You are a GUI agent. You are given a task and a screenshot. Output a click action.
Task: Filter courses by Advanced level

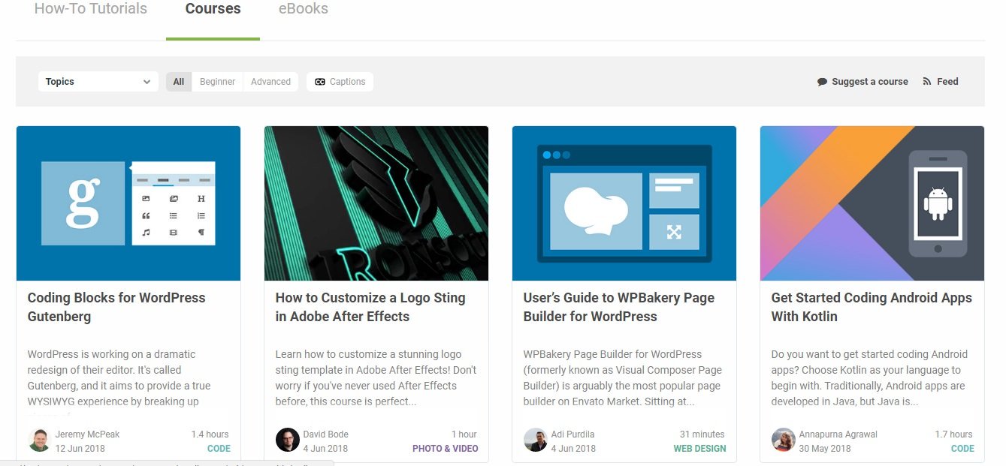click(x=270, y=82)
